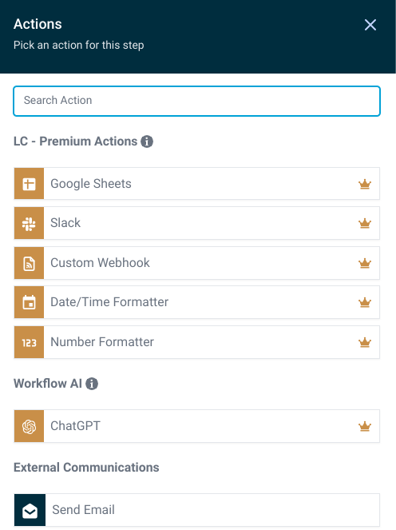Click the Number Formatter 123 icon

[x=29, y=342]
